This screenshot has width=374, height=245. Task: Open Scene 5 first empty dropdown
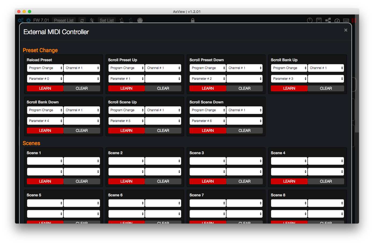pyautogui.click(x=45, y=203)
